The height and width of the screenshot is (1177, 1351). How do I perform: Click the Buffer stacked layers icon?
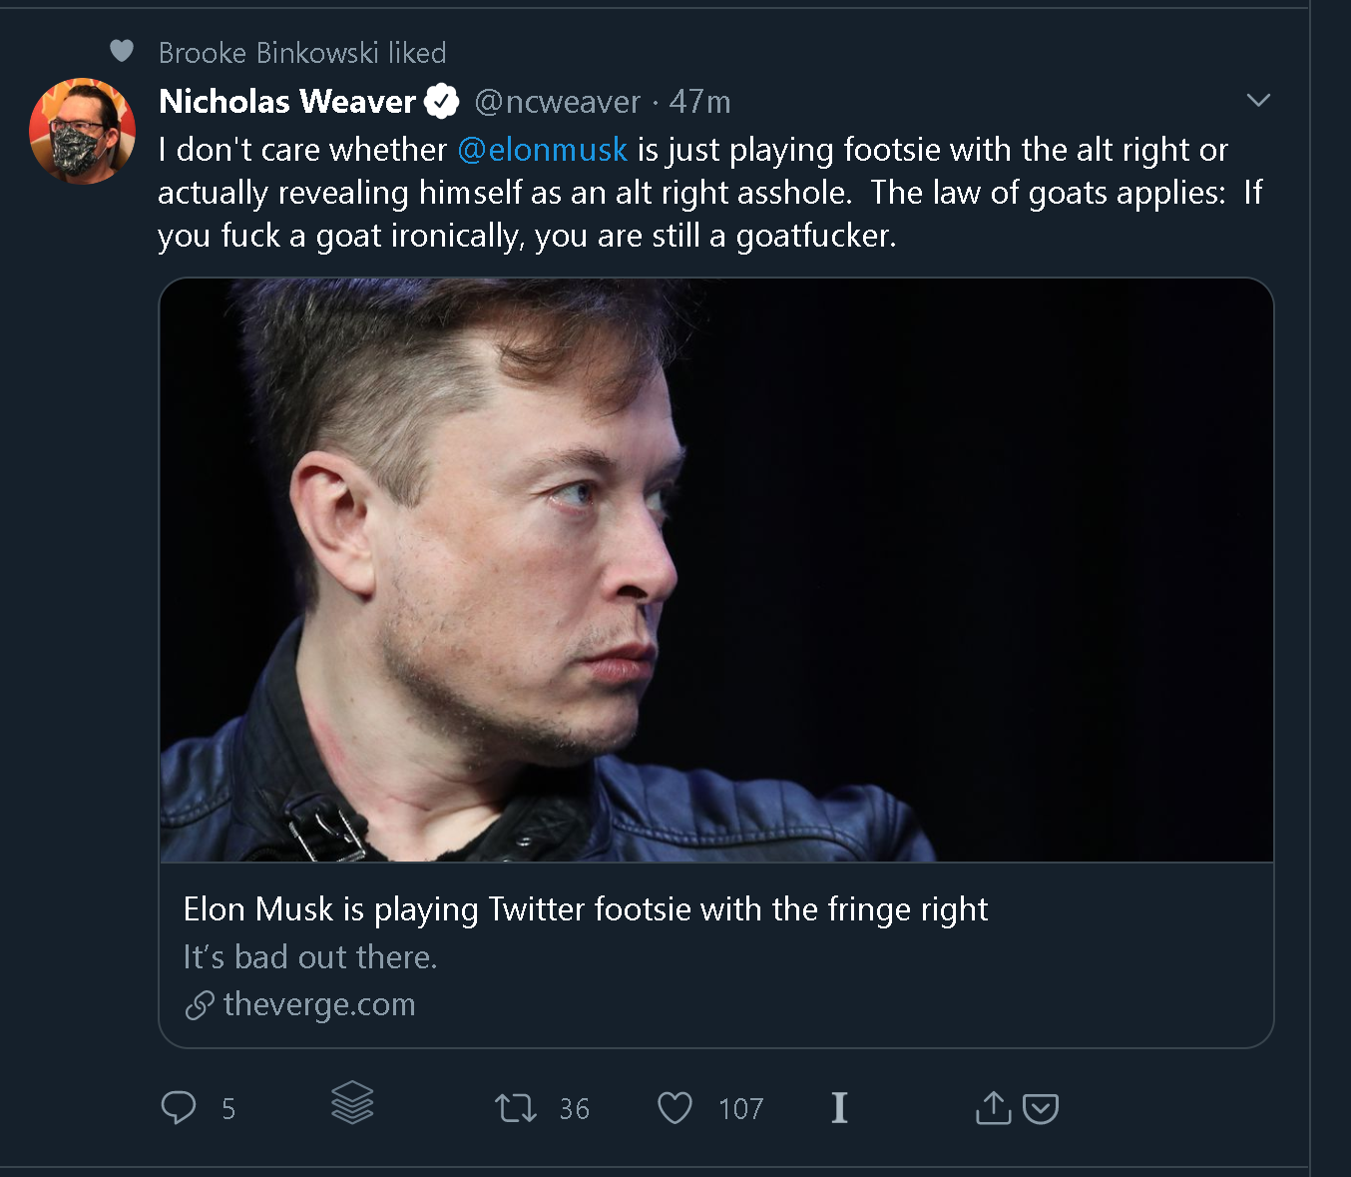click(x=352, y=1103)
